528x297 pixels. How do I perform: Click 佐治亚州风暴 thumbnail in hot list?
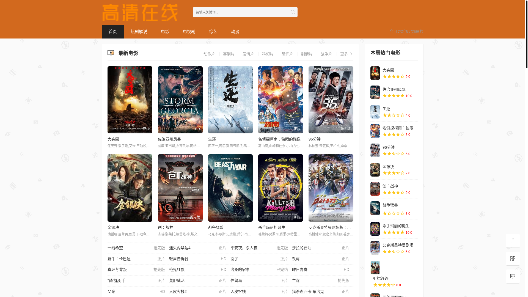pos(375,92)
